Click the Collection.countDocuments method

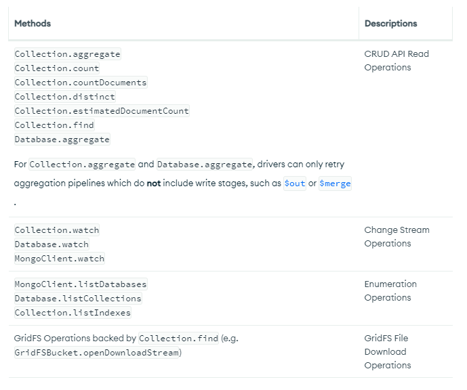(80, 83)
